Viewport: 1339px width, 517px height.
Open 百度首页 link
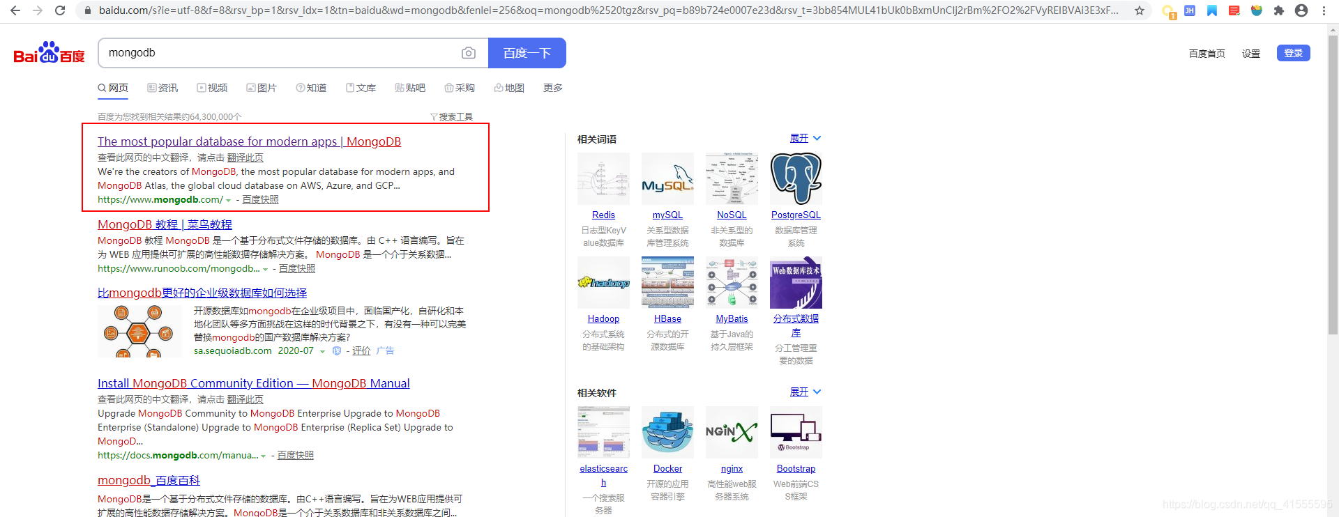(x=1206, y=54)
